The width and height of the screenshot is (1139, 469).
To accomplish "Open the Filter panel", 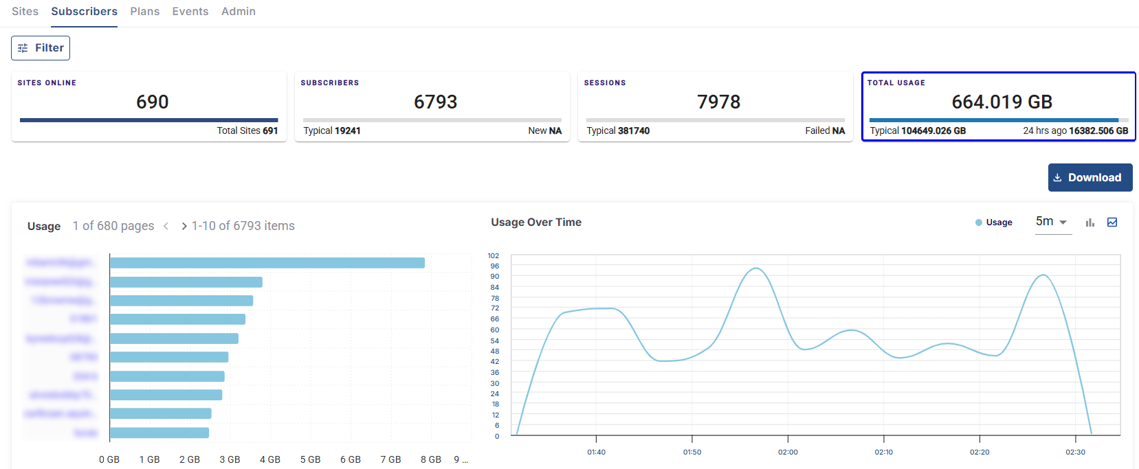I will coord(41,48).
